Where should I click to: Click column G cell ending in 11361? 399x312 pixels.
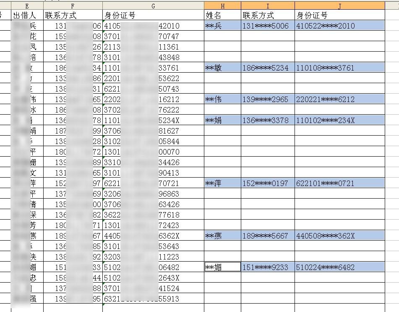click(153, 47)
